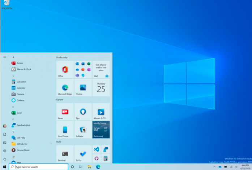The height and width of the screenshot is (170, 252).
Task: Click the volume speaker tray icon
Action: pyautogui.click(x=236, y=167)
